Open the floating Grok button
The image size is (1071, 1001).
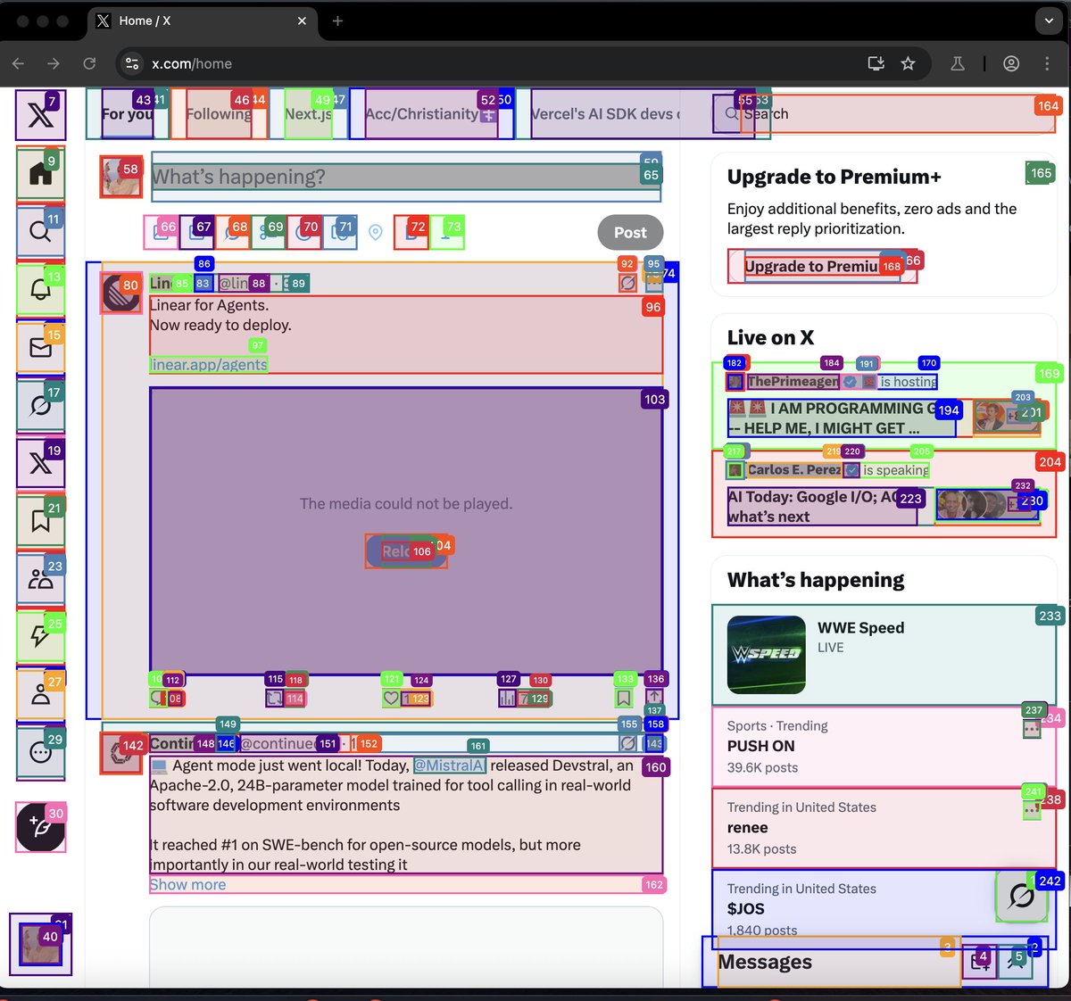1021,897
